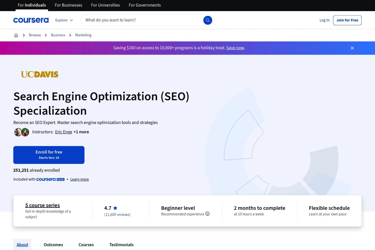Click the home icon in breadcrumb
The height and width of the screenshot is (250, 375).
(16, 35)
